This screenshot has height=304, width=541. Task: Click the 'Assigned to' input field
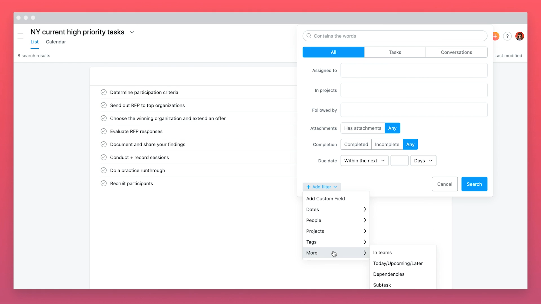[x=414, y=70]
